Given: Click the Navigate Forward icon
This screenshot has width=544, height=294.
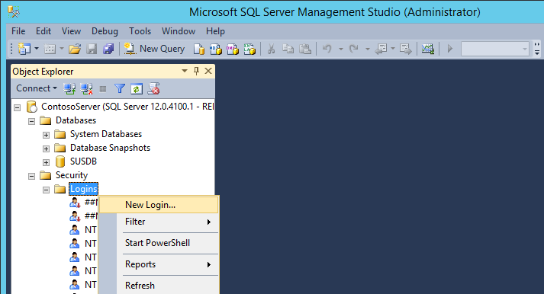Looking at the screenshot, I should [405, 49].
